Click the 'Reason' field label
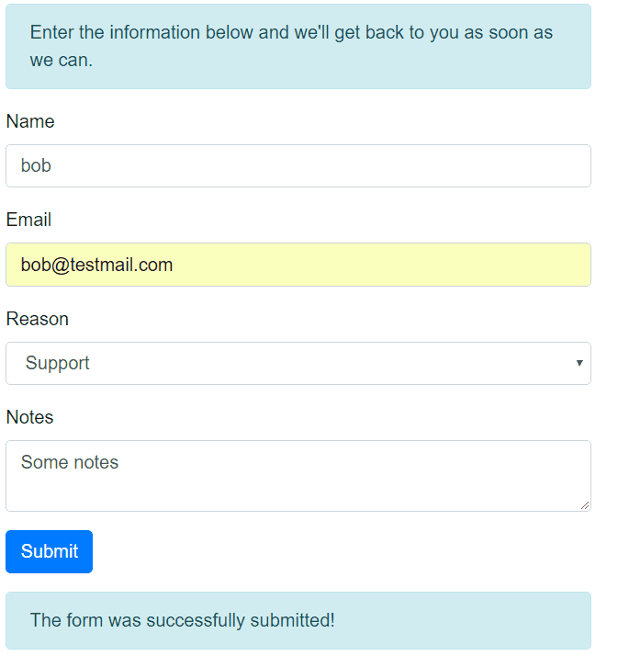This screenshot has width=640, height=656. [38, 319]
